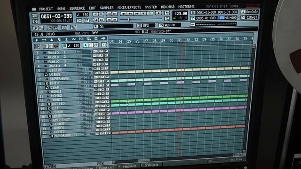Click the dark keyboard view icon

(x=56, y=46)
